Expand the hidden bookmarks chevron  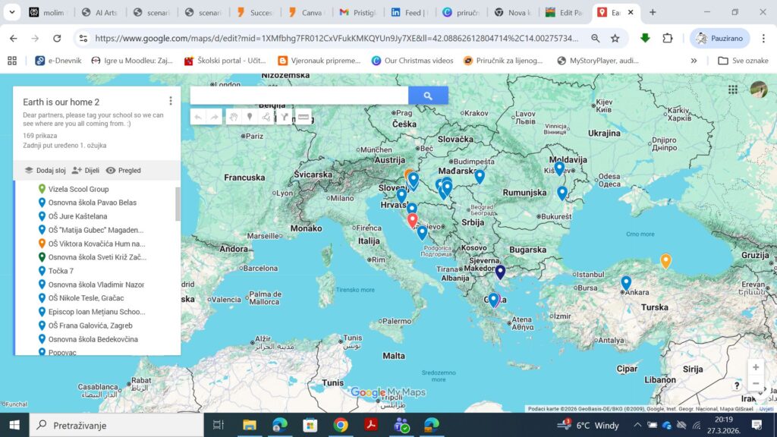click(694, 61)
